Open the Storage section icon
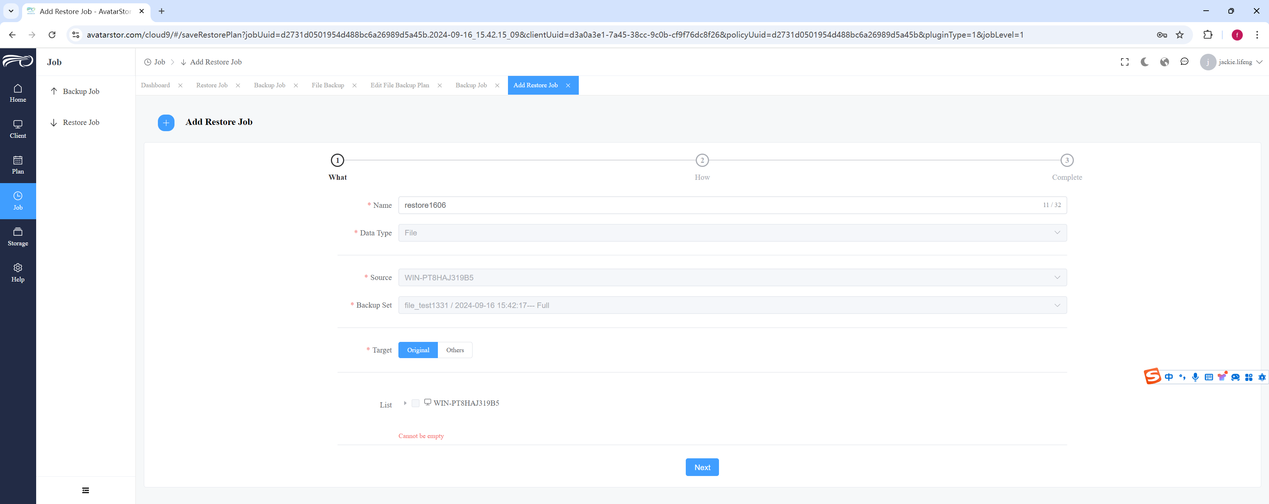Viewport: 1269px width, 504px height. pos(18,231)
